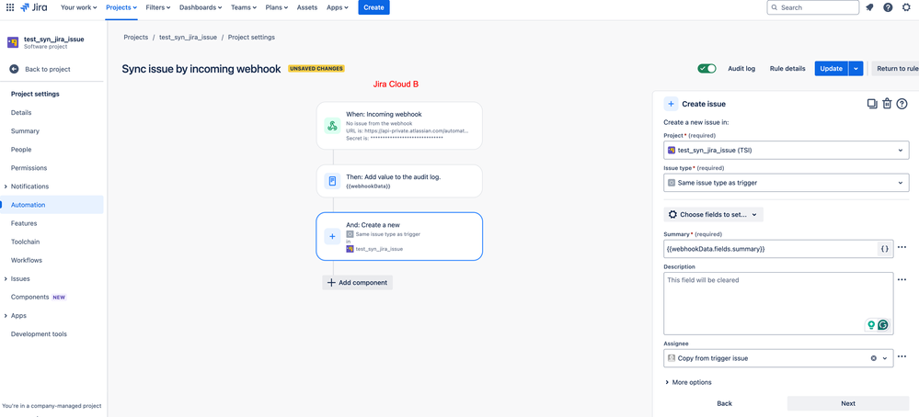The height and width of the screenshot is (417, 919).
Task: Duplicate the Create issue component icon
Action: pos(872,104)
